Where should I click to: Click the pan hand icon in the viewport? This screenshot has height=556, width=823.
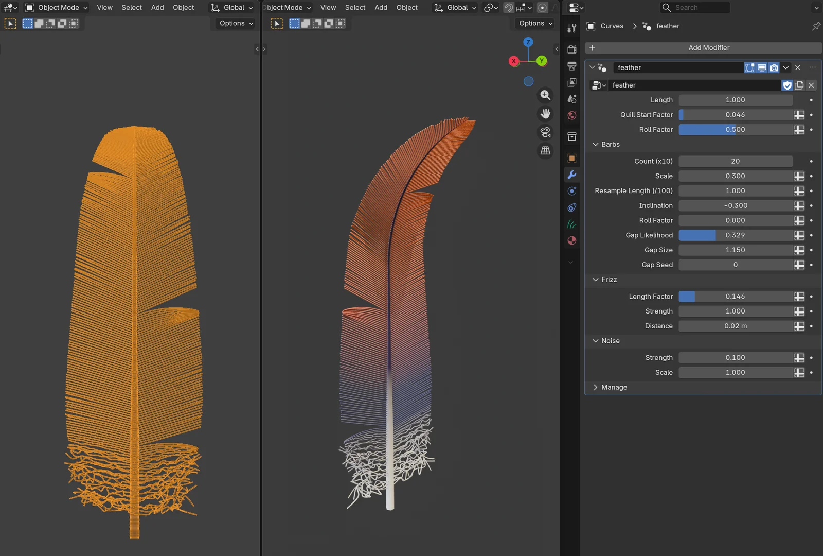click(x=545, y=114)
